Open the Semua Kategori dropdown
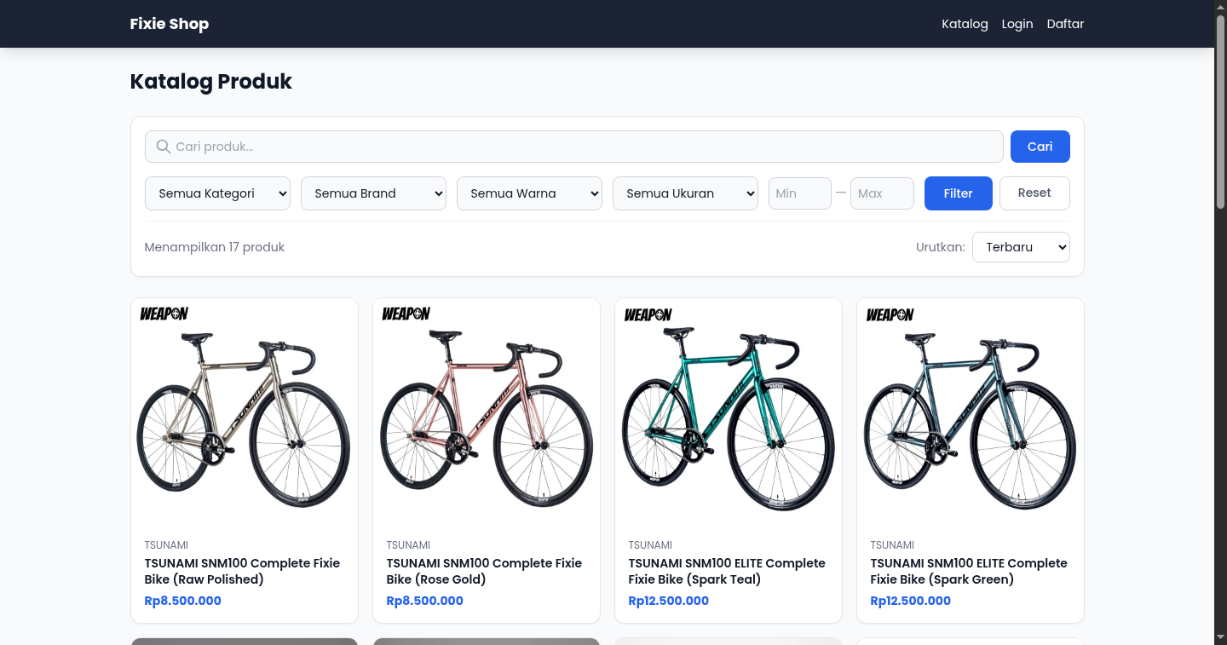This screenshot has height=645, width=1227. 217,193
